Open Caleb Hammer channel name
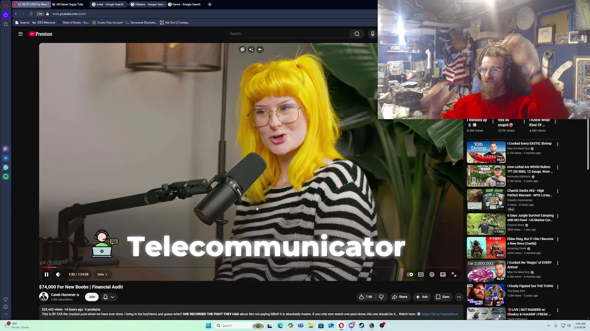Viewport: 590px width, 331px height. (63, 295)
